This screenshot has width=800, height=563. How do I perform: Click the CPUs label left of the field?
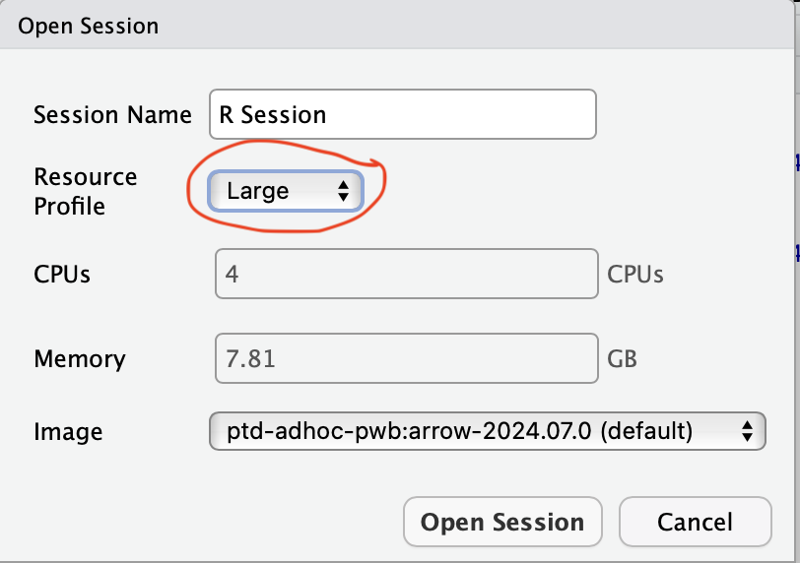(62, 274)
